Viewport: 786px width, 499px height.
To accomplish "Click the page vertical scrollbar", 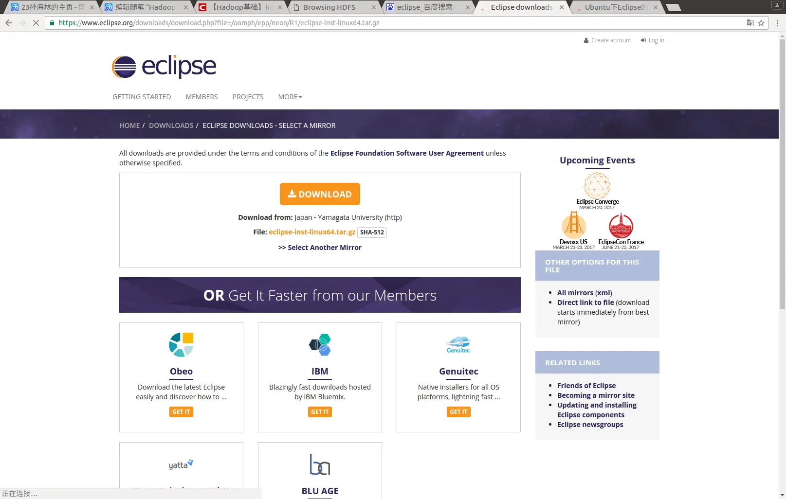I will 782,174.
